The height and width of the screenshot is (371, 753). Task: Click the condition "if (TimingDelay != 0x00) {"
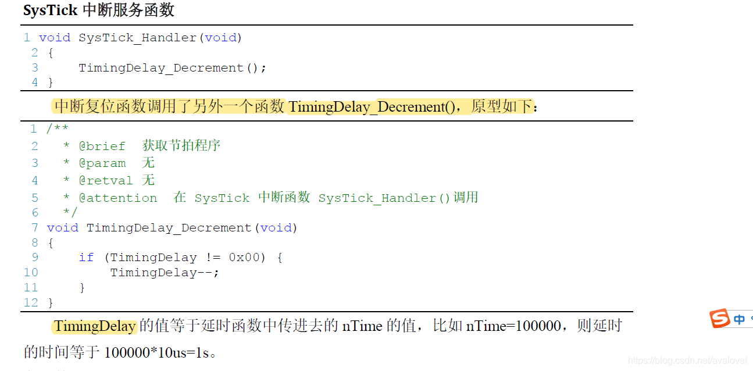(181, 258)
